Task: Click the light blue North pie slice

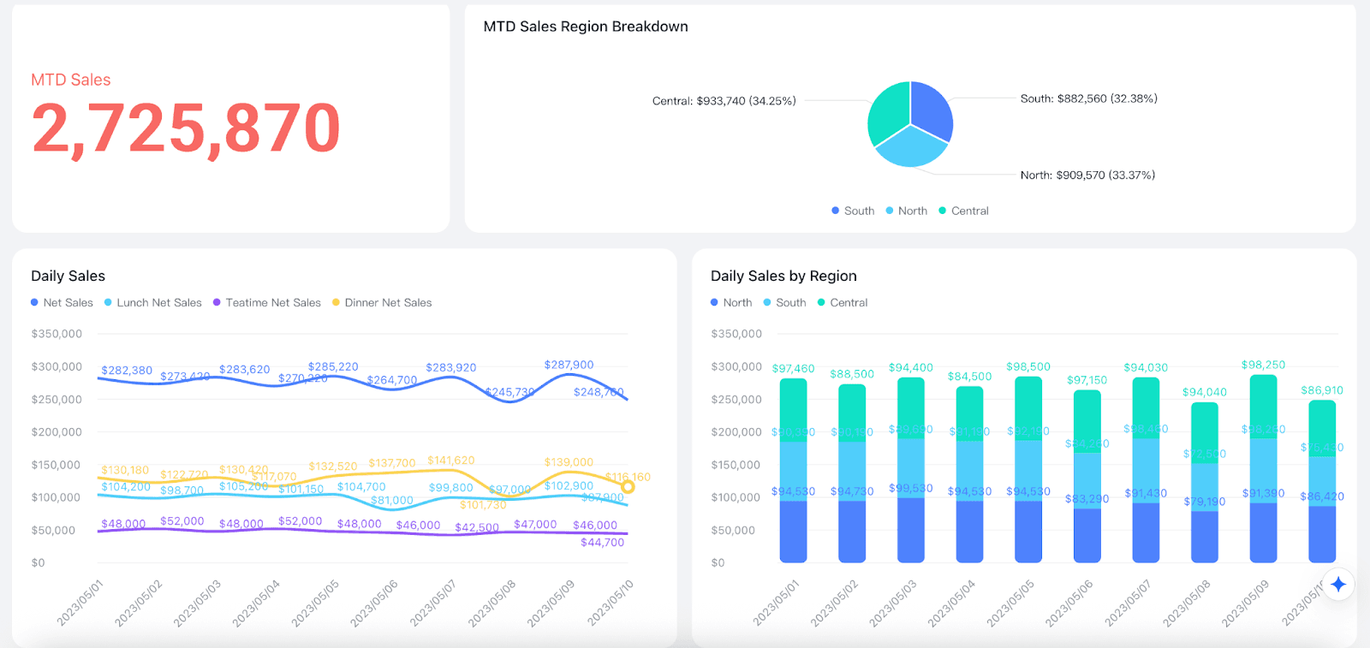Action: (x=911, y=149)
